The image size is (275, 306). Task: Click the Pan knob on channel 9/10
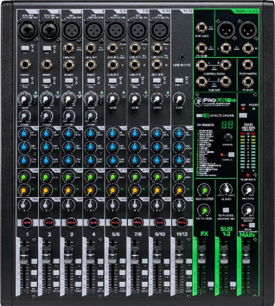(x=157, y=205)
